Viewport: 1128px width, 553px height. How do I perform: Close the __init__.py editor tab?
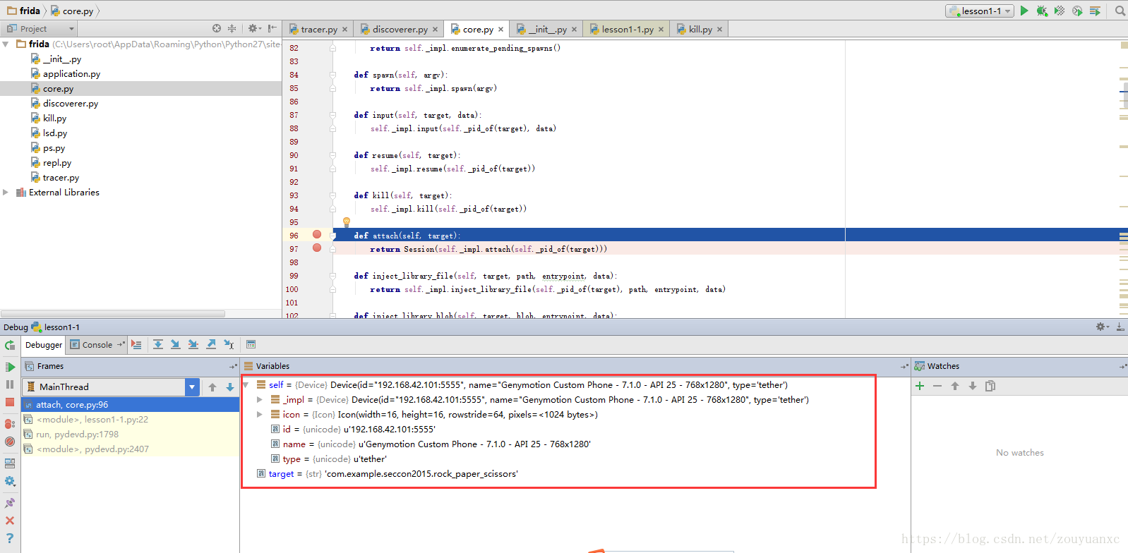coord(574,30)
